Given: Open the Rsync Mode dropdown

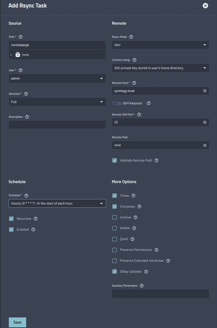Looking at the screenshot, I should (160, 45).
